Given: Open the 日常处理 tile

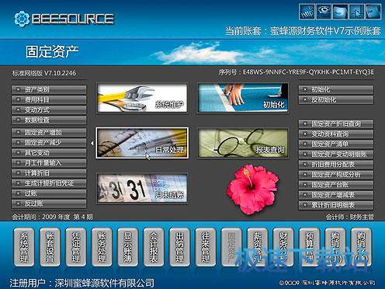Looking at the screenshot, I should click(x=142, y=143).
